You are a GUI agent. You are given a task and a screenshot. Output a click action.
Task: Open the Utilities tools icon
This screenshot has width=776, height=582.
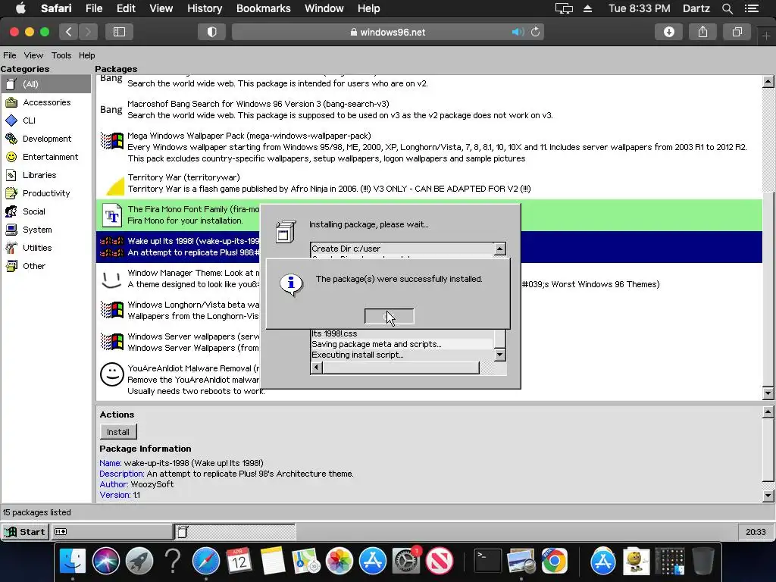point(11,248)
